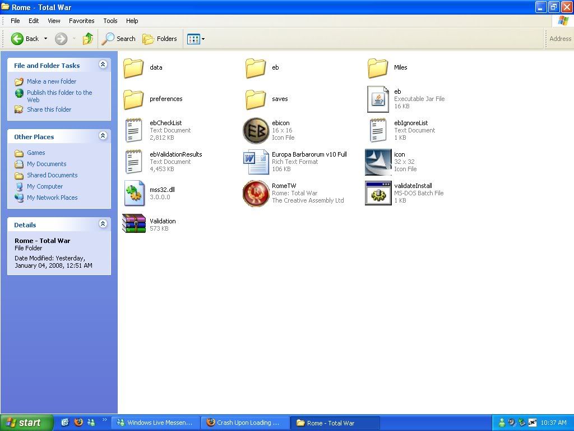This screenshot has height=431, width=574.
Task: Select the 32 x 32 icon file
Action: click(378, 162)
